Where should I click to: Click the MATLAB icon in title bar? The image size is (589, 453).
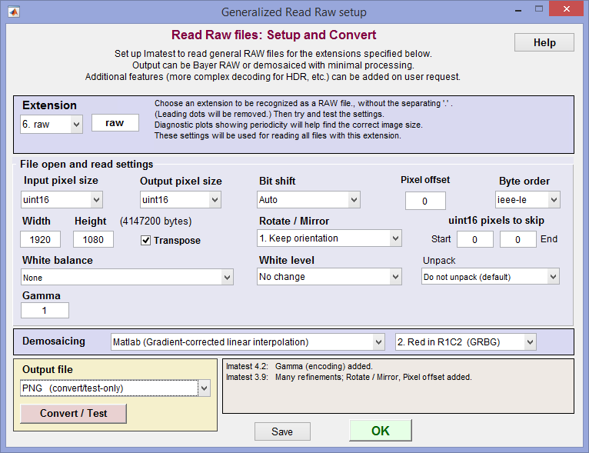point(14,12)
